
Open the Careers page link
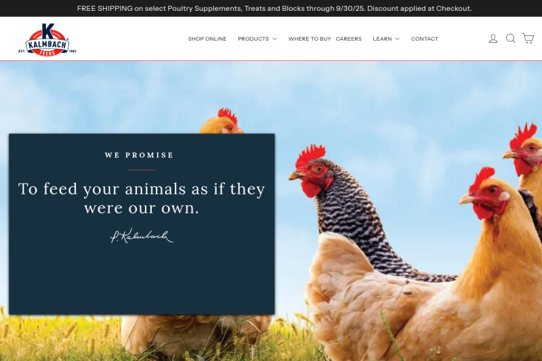point(348,39)
